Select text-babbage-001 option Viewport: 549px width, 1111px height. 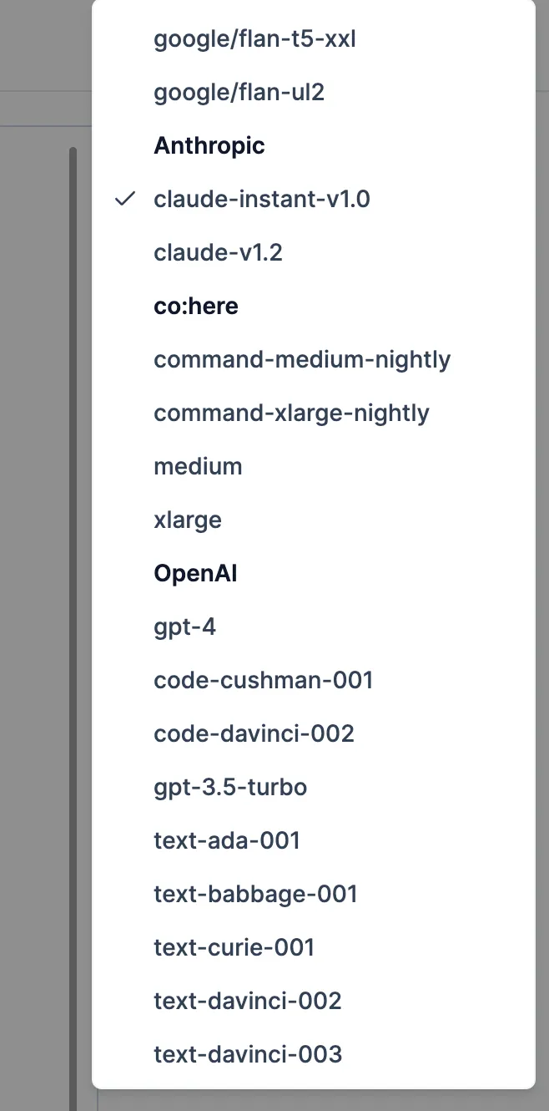click(255, 894)
